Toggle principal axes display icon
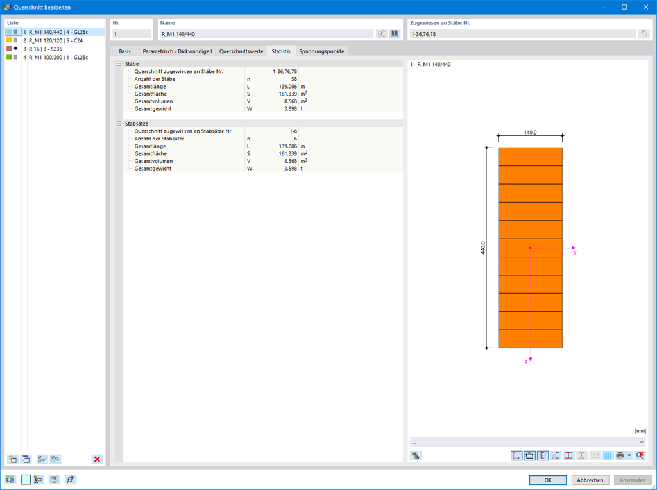Screen dimensions: 657x490 click(543, 455)
